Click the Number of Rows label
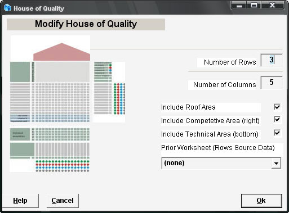Viewport: 289px width, 213px height. pos(230,62)
